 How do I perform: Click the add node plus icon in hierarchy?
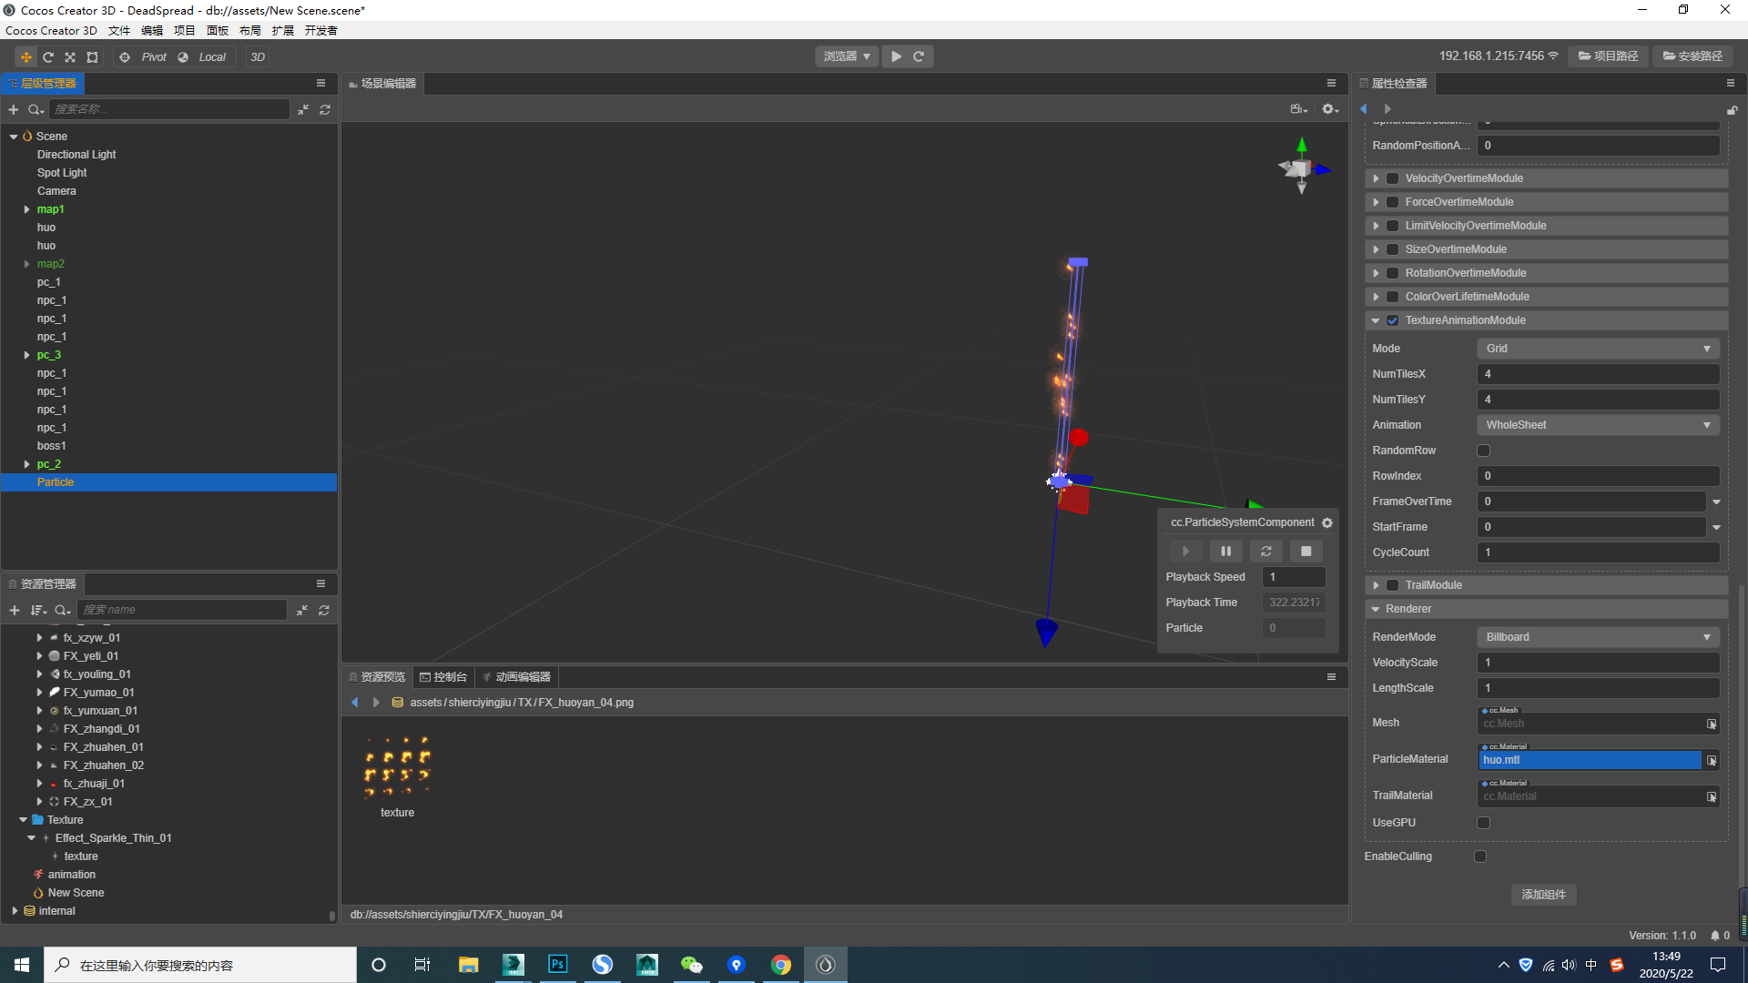point(14,109)
